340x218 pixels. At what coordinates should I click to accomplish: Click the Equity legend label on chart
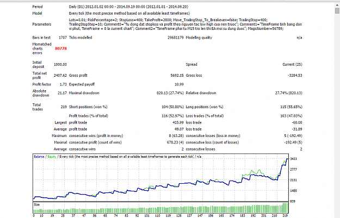52,157
